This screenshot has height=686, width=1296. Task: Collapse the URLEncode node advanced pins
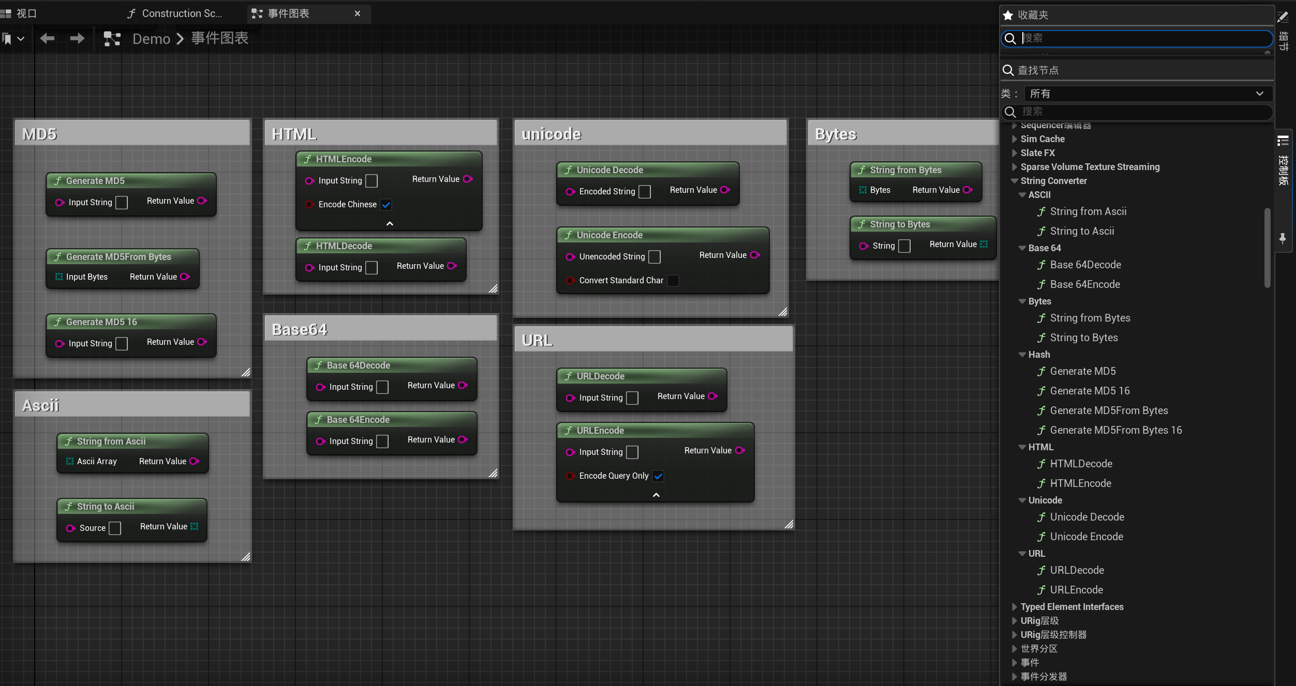click(x=656, y=495)
